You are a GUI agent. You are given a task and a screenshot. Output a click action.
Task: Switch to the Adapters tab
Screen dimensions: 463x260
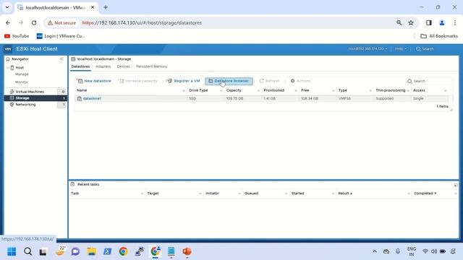click(103, 66)
